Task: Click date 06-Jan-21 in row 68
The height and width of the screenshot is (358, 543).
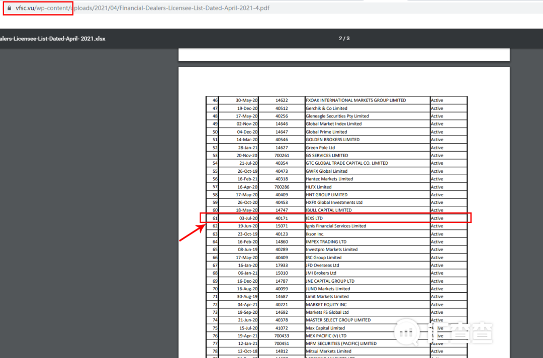Action: coord(247,273)
